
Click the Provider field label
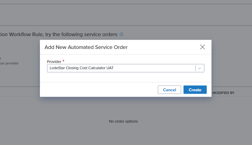click(x=54, y=62)
